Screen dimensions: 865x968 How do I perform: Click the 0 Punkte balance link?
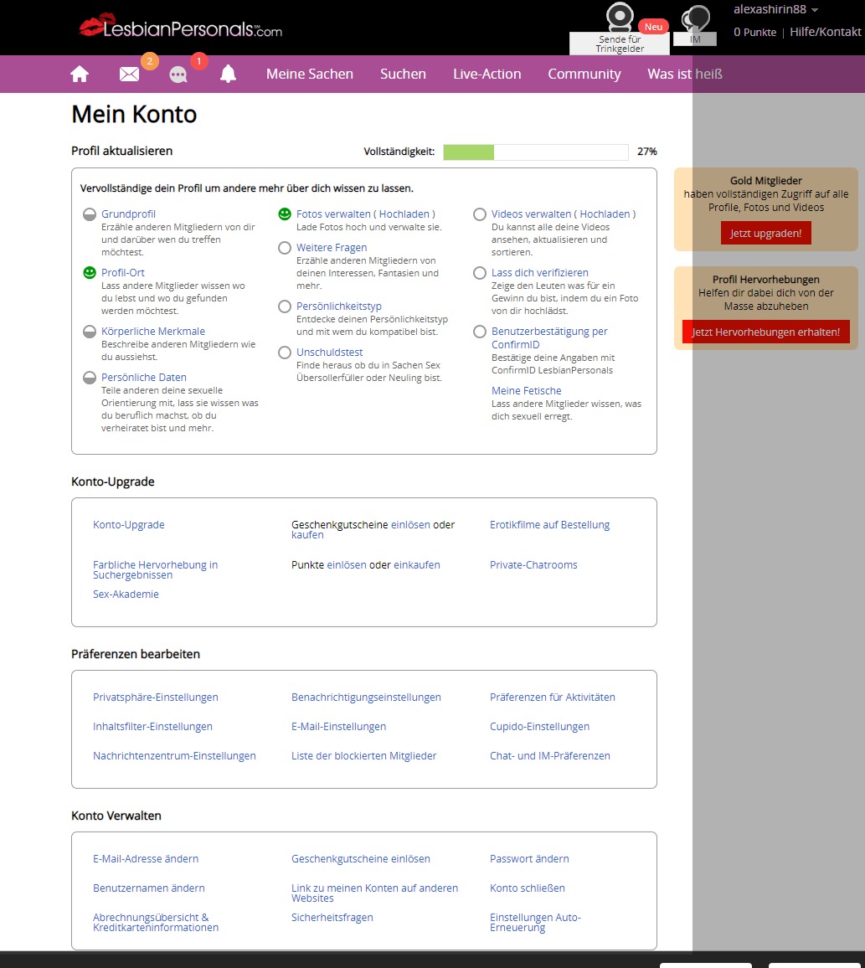tap(754, 32)
